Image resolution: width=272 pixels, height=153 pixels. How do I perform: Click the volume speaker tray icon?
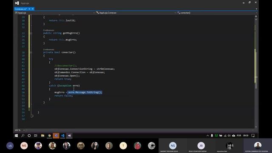pyautogui.click(x=229, y=136)
